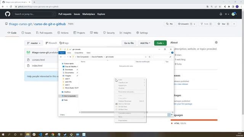Viewport: 244px width, 137px height.
Task: Switch to the Pull requests repository tab
Action: 44,33
